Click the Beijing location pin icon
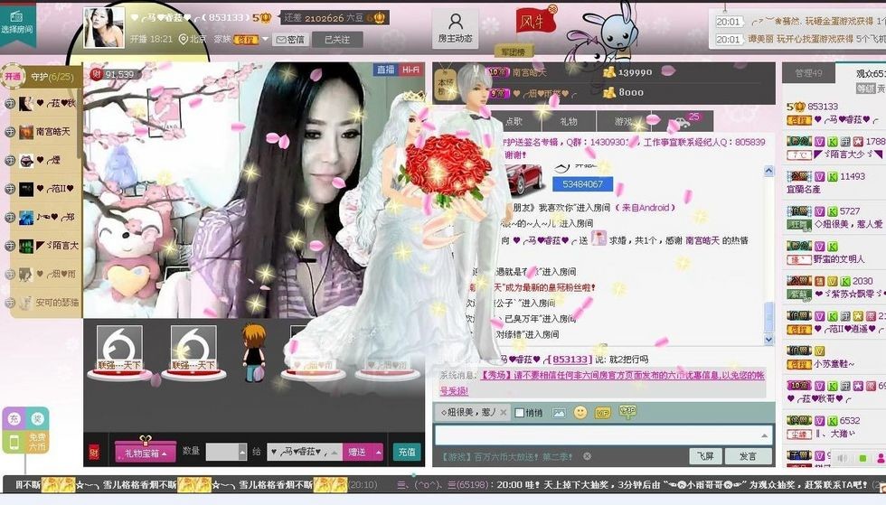Screen dimensions: 886x505 tap(183, 39)
